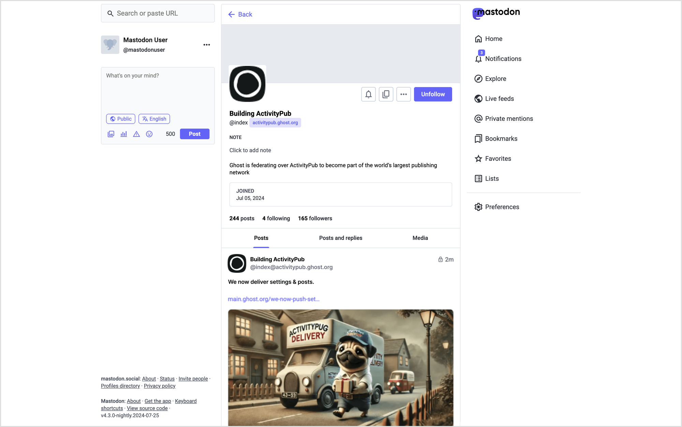
Task: Click the Search or paste URL field
Action: 158,13
